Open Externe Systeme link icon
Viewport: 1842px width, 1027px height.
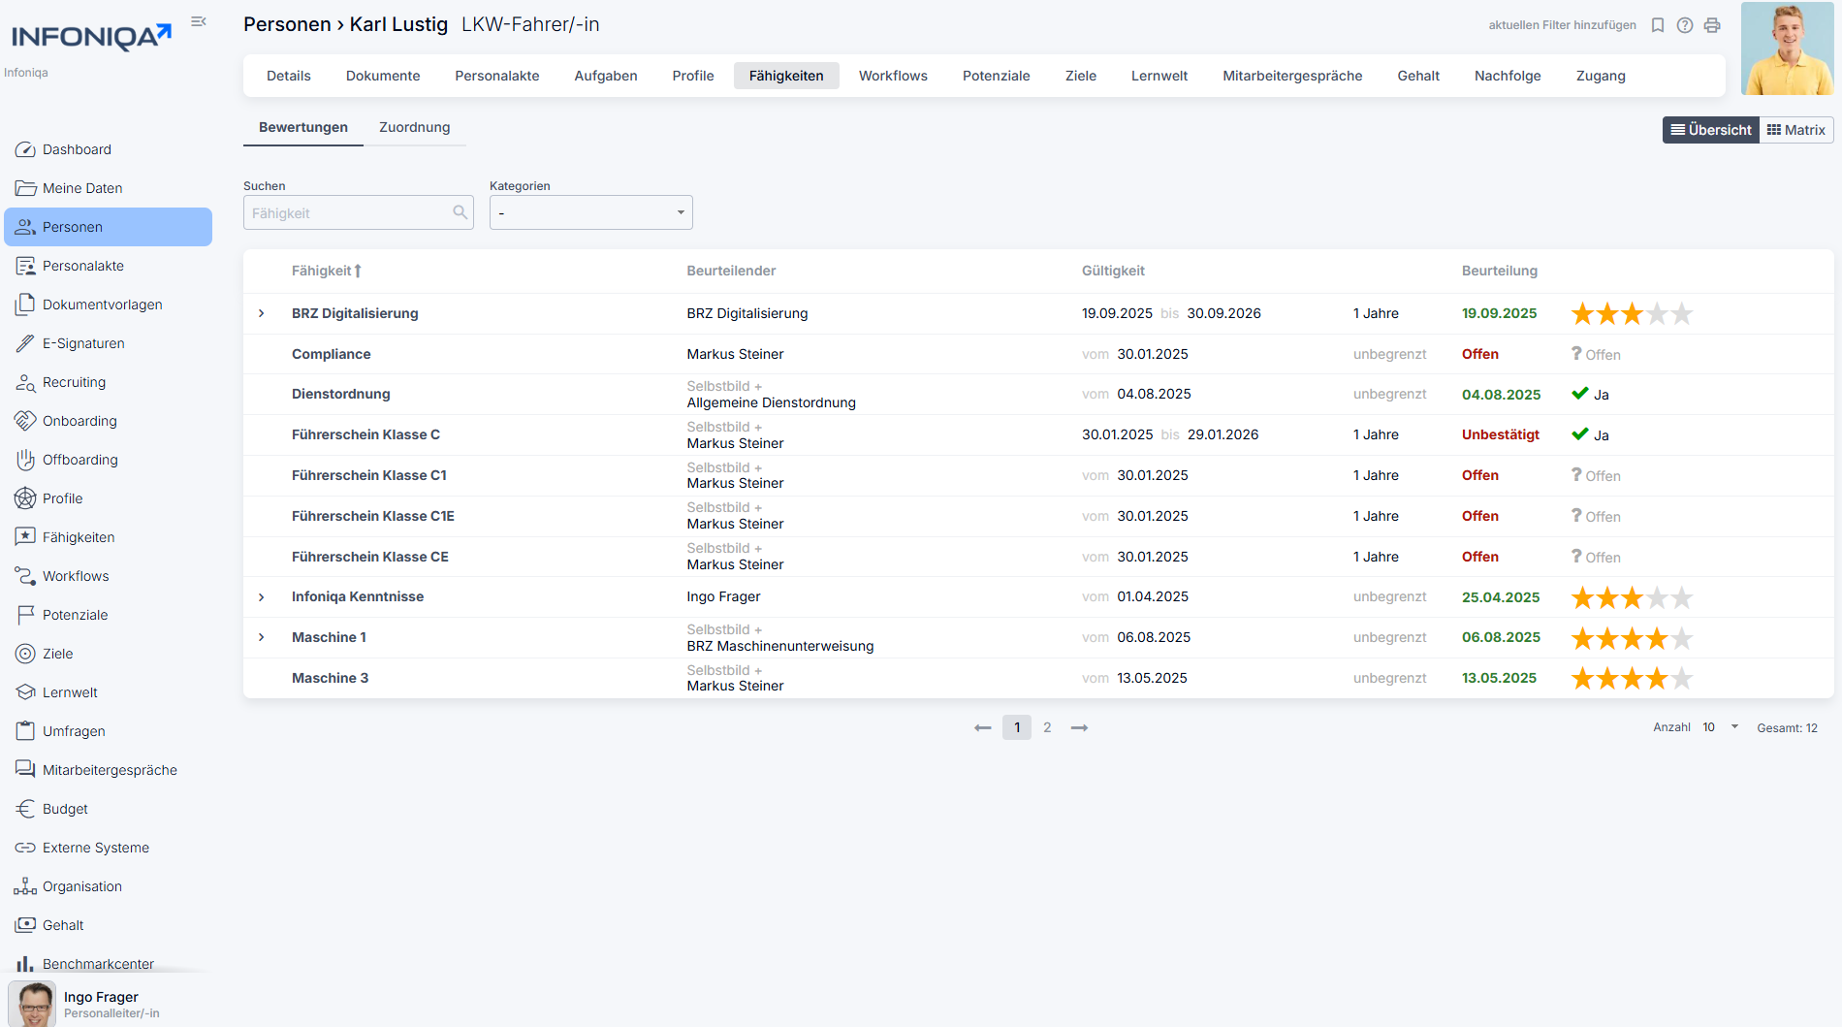(25, 848)
